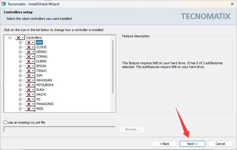
Task: Click the InstallShield icon in the title bar
Action: tap(4, 4)
